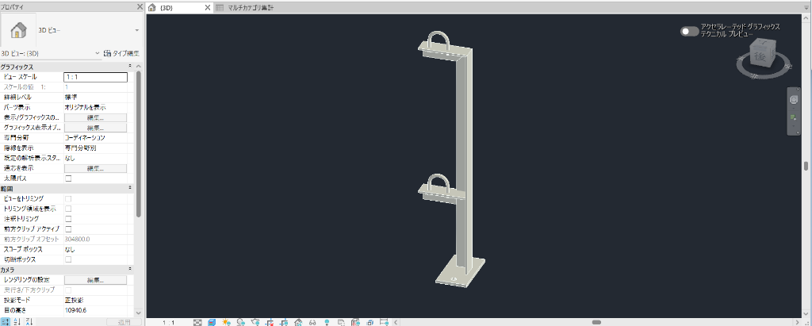Viewport: 812px width, 326px height.
Task: Collapse the グラフィックス properties section
Action: tap(130, 67)
